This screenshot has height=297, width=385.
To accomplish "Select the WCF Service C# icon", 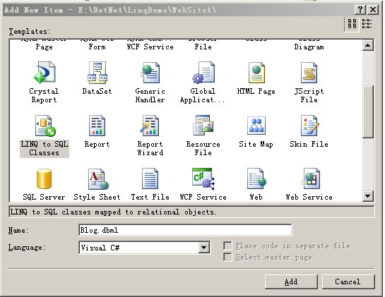I will click(203, 178).
